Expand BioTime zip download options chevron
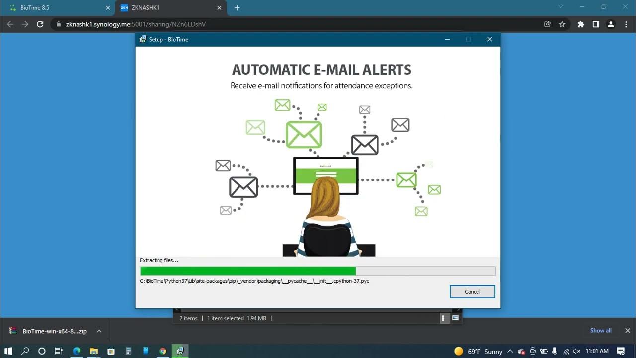The height and width of the screenshot is (358, 636). pyautogui.click(x=99, y=331)
